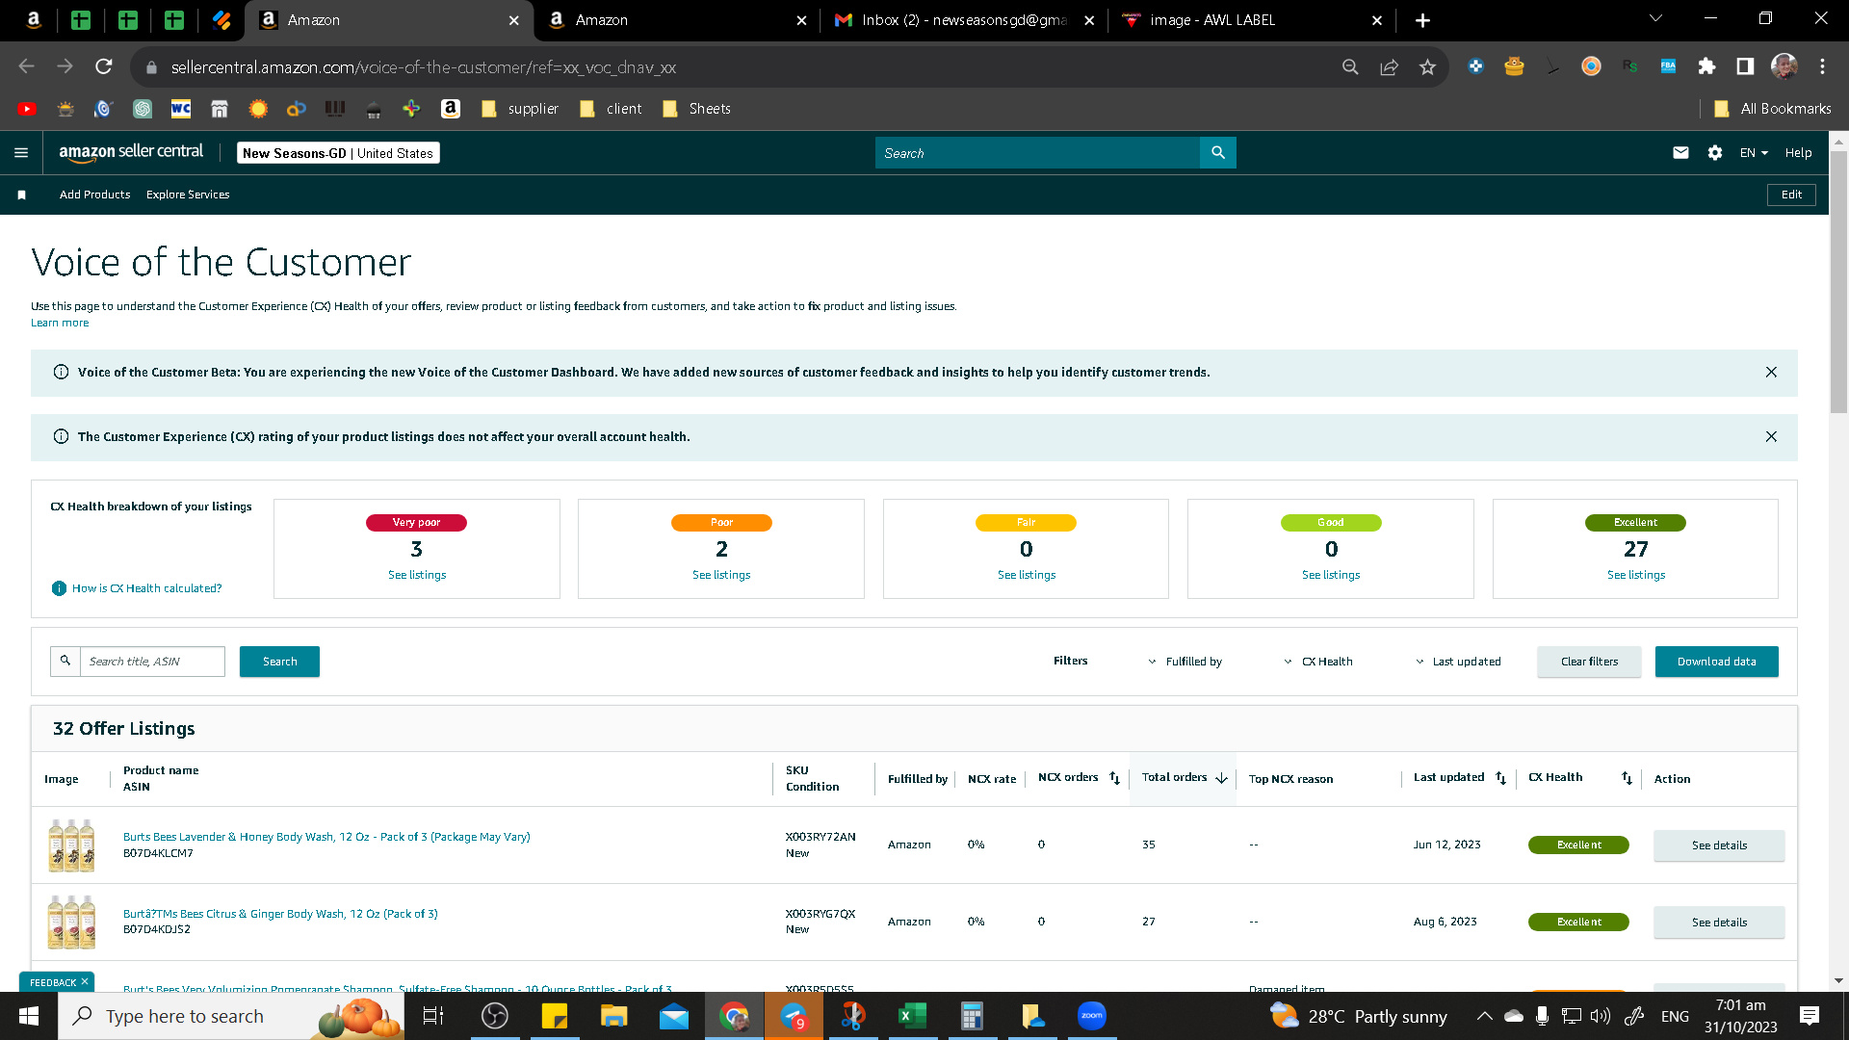
Task: Switch to the Inbox Gmail tab
Action: pos(964,20)
